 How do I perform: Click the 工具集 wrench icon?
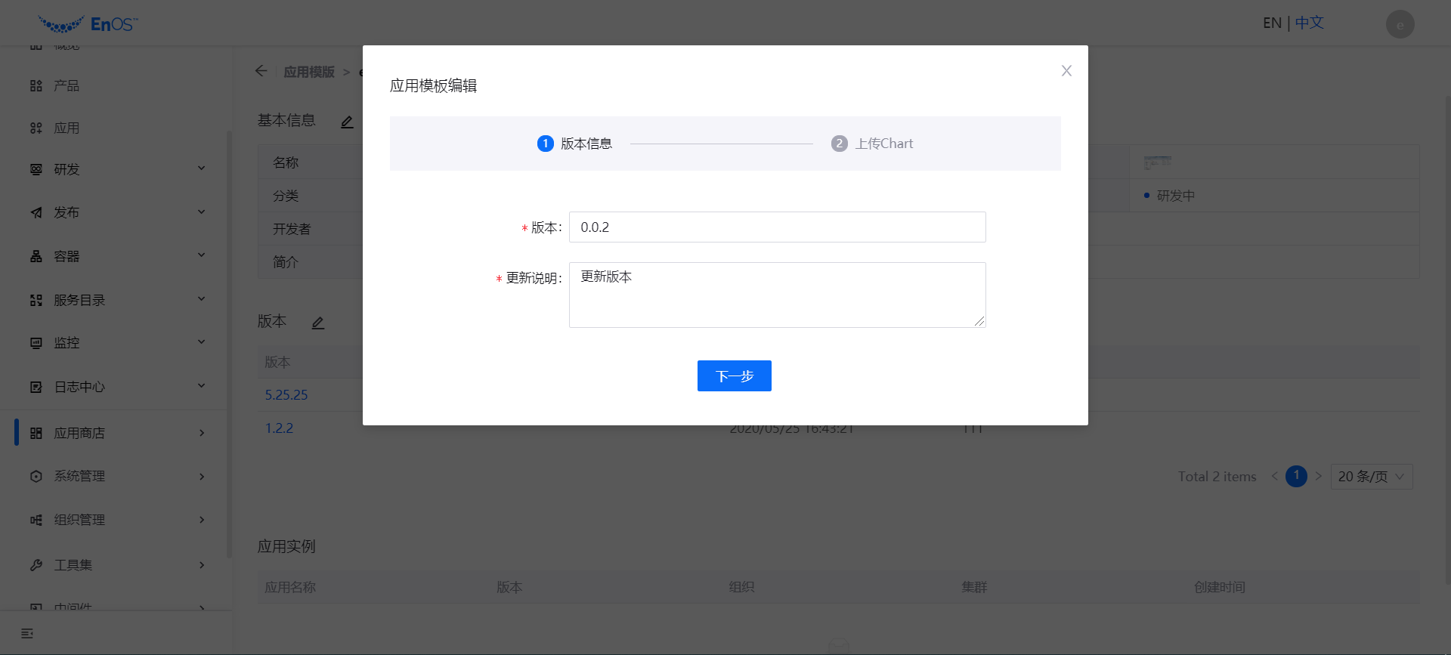pyautogui.click(x=36, y=565)
